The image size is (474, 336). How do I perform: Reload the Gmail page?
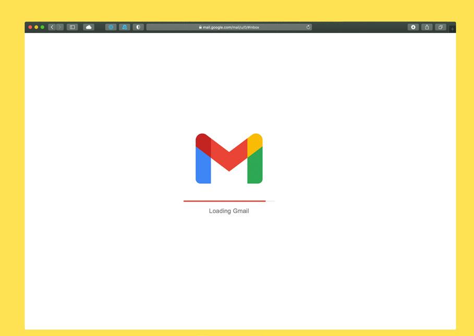click(x=308, y=27)
